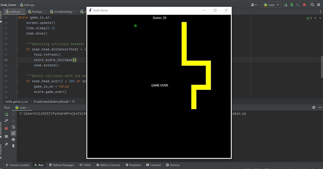Toggle soft-wrap in the Run console
Image resolution: width=323 pixels, height=169 pixels.
pyautogui.click(x=13, y=127)
